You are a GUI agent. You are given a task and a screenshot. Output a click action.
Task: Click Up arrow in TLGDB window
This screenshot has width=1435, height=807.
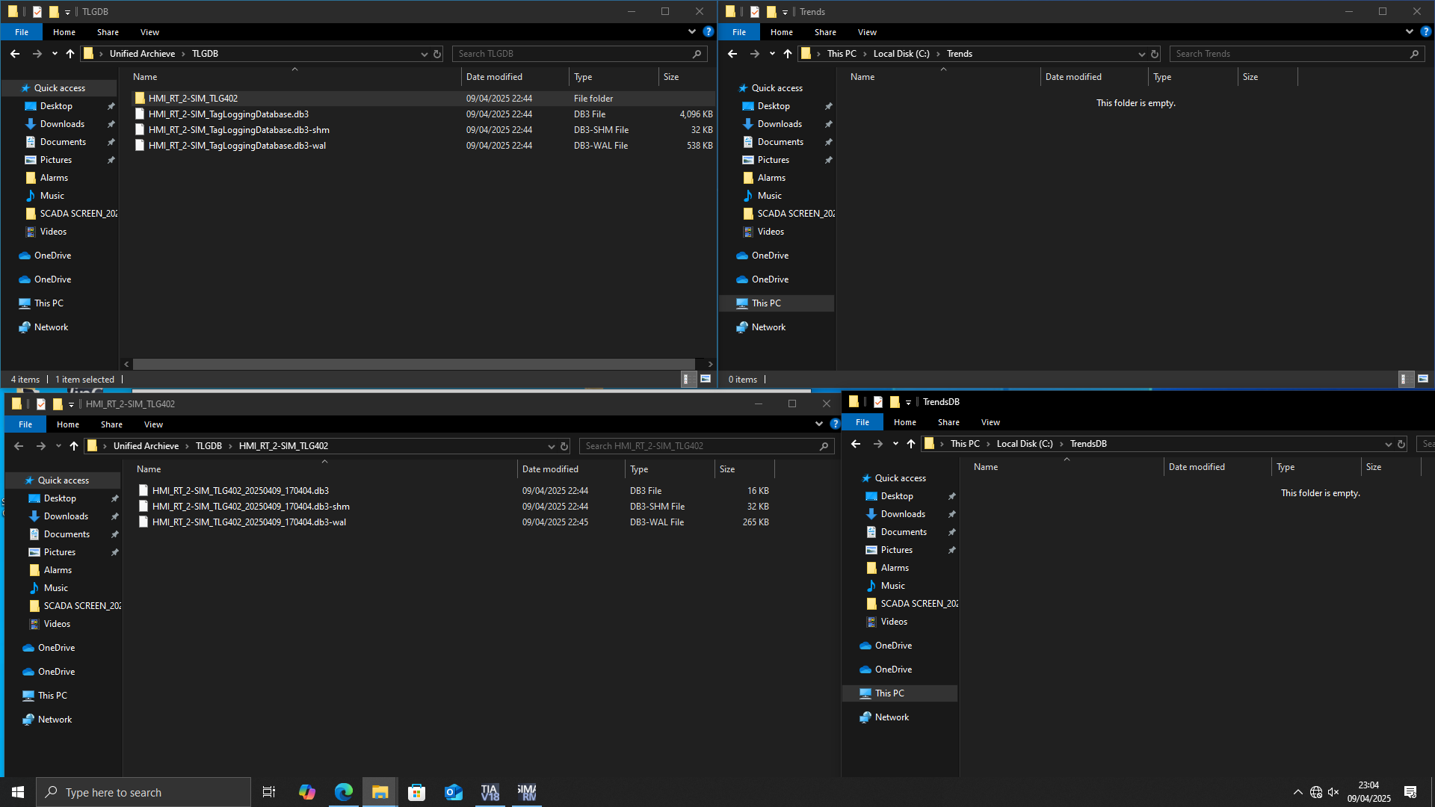(70, 54)
